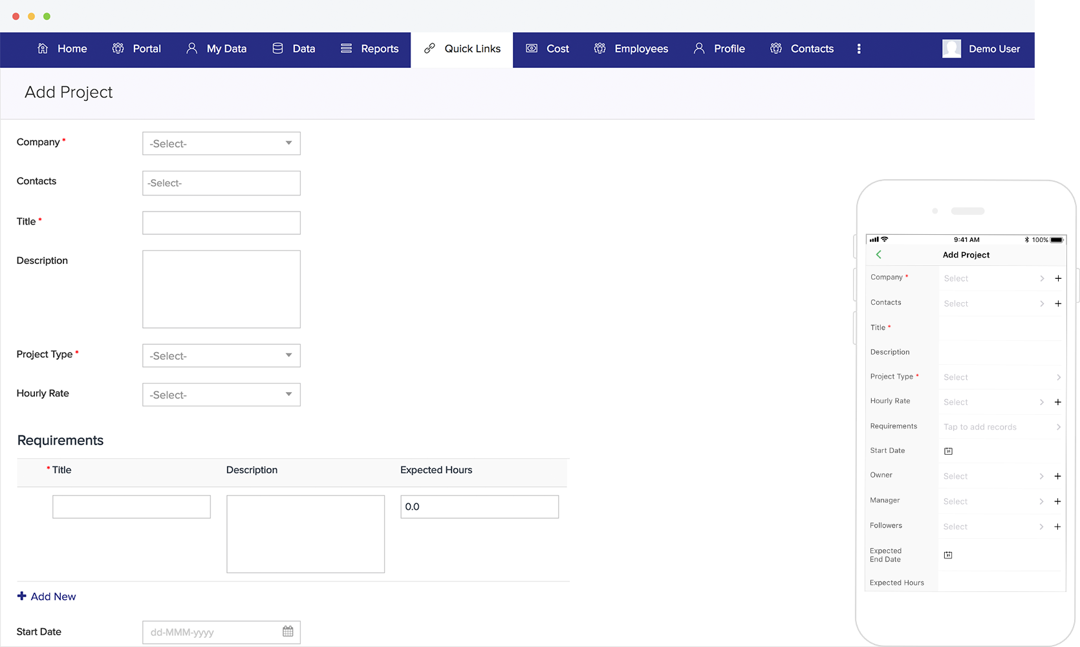Image resolution: width=1080 pixels, height=647 pixels.
Task: Switch to the Reports tab
Action: pos(370,49)
